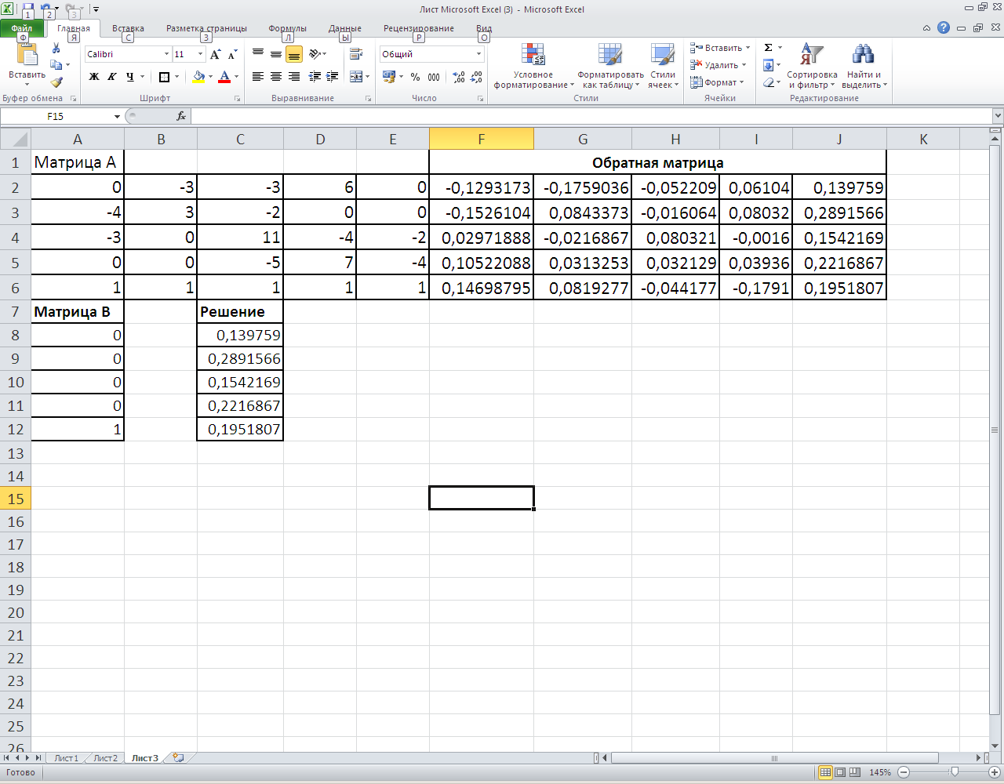
Task: Click the decrease indent icon
Action: coord(315,77)
